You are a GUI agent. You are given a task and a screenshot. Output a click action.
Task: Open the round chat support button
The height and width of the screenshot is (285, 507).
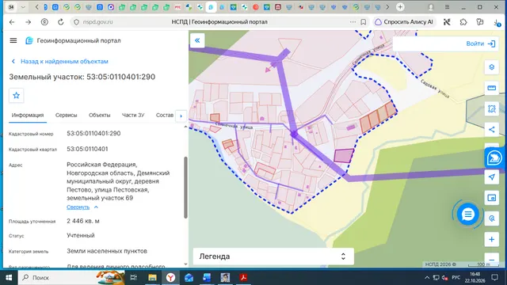click(467, 214)
